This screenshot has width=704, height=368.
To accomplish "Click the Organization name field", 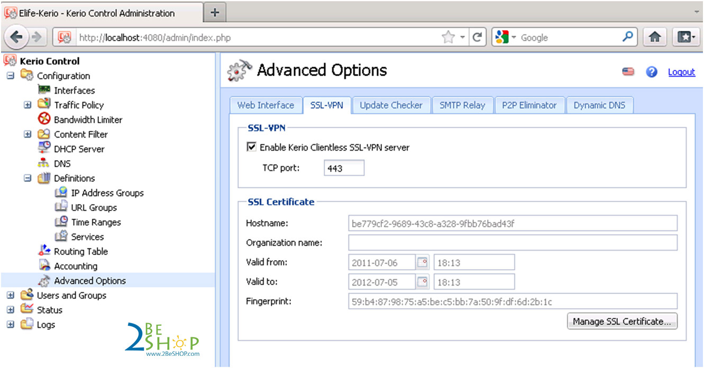I will pos(513,243).
